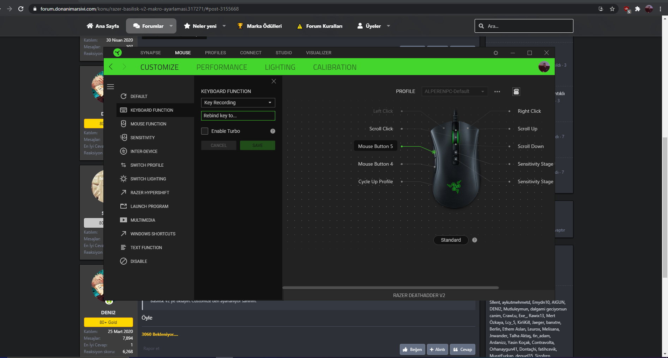The width and height of the screenshot is (668, 358).
Task: Click the Sensitivity icon
Action: click(x=124, y=137)
